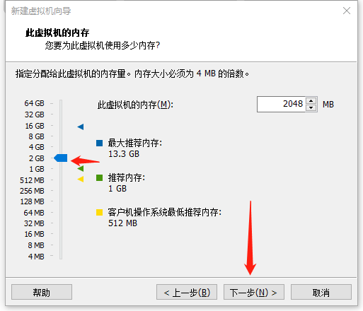Click green triangle recommended memory marker
363x311 pixels.
click(x=81, y=168)
